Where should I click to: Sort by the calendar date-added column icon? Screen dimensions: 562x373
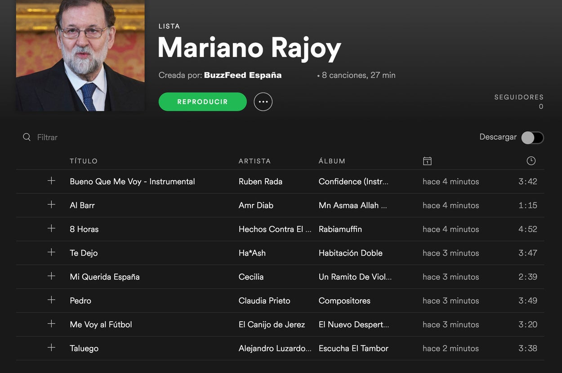pos(427,161)
